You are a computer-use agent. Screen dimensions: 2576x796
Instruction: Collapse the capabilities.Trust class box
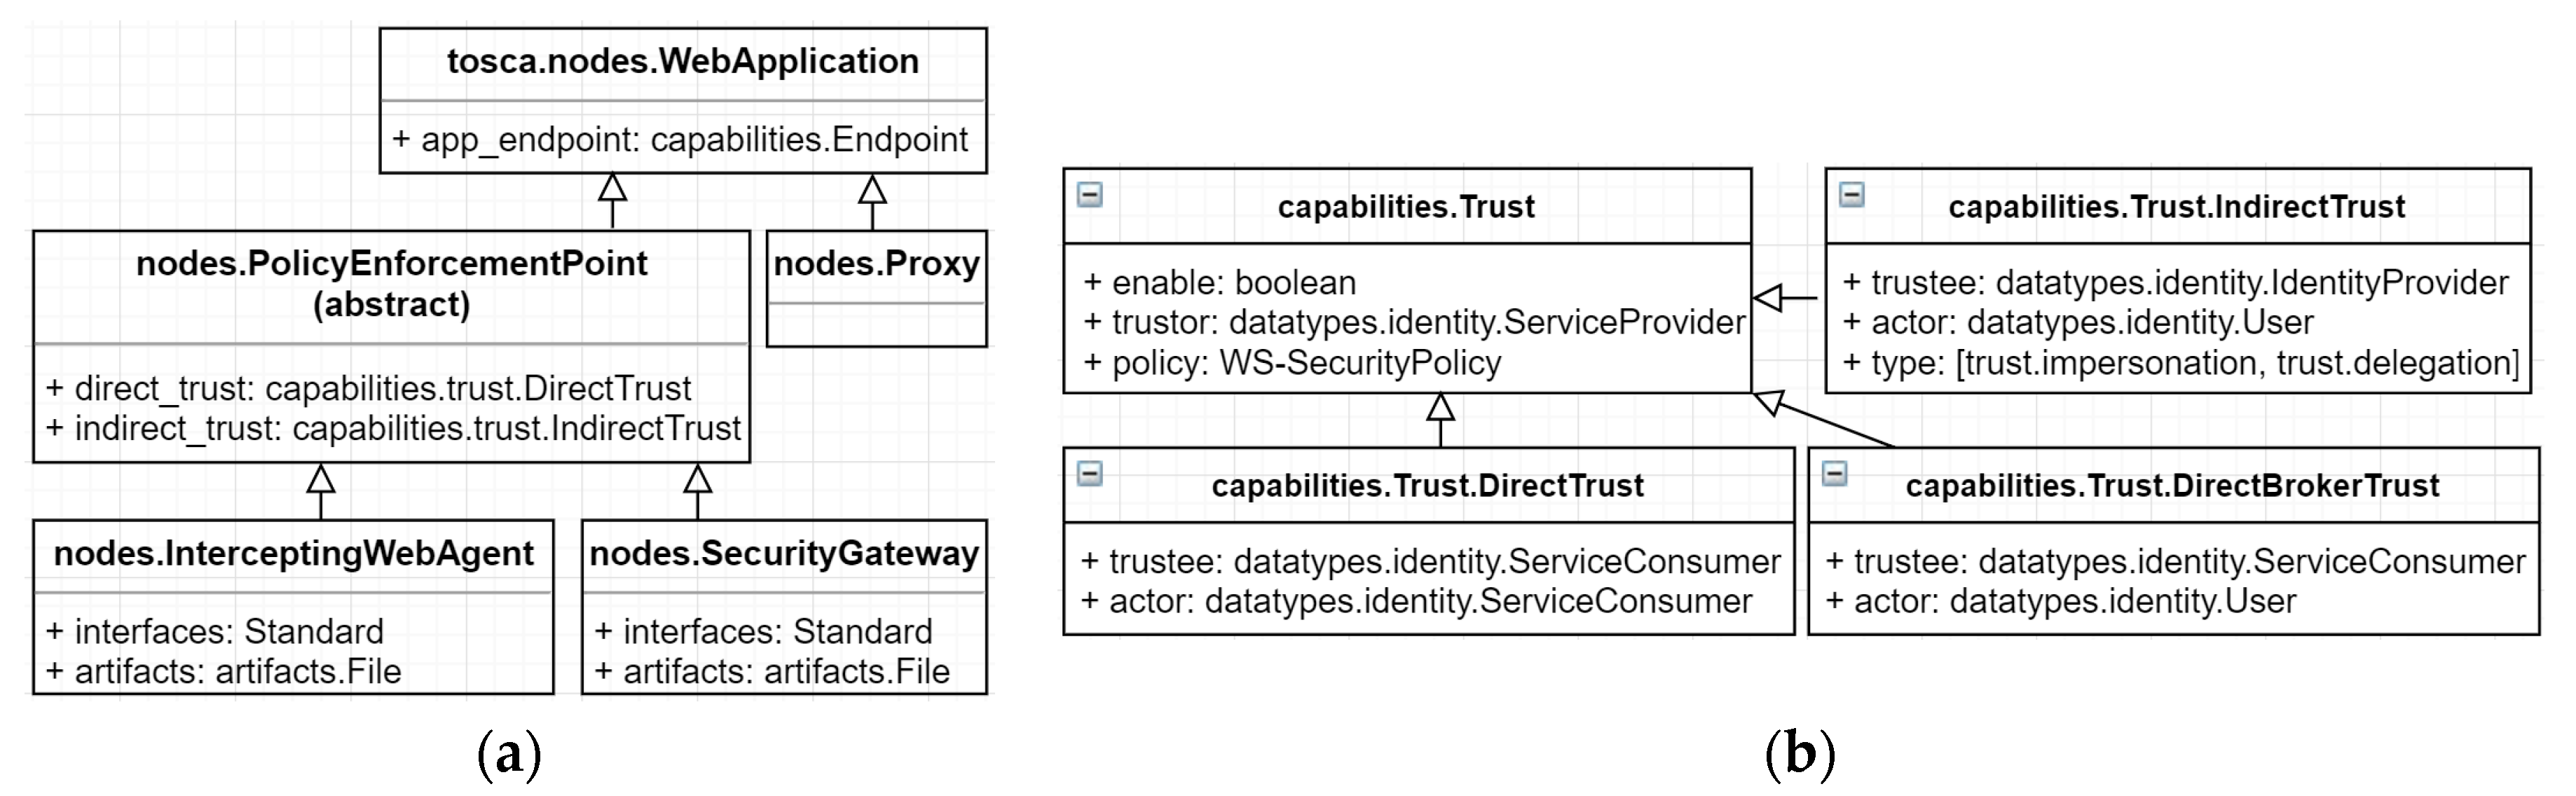click(1089, 195)
